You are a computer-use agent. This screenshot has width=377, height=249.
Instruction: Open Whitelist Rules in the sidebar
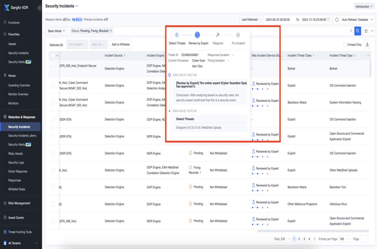(x=17, y=189)
